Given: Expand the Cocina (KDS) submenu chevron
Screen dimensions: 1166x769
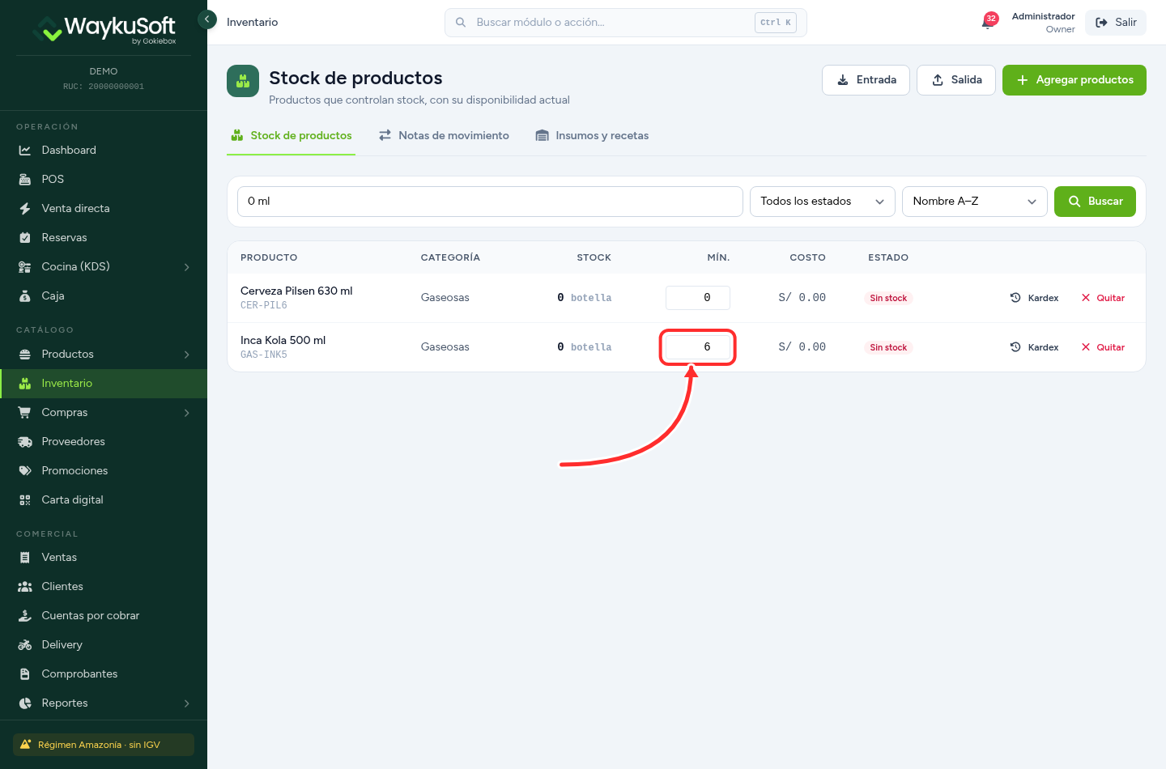Looking at the screenshot, I should [187, 266].
